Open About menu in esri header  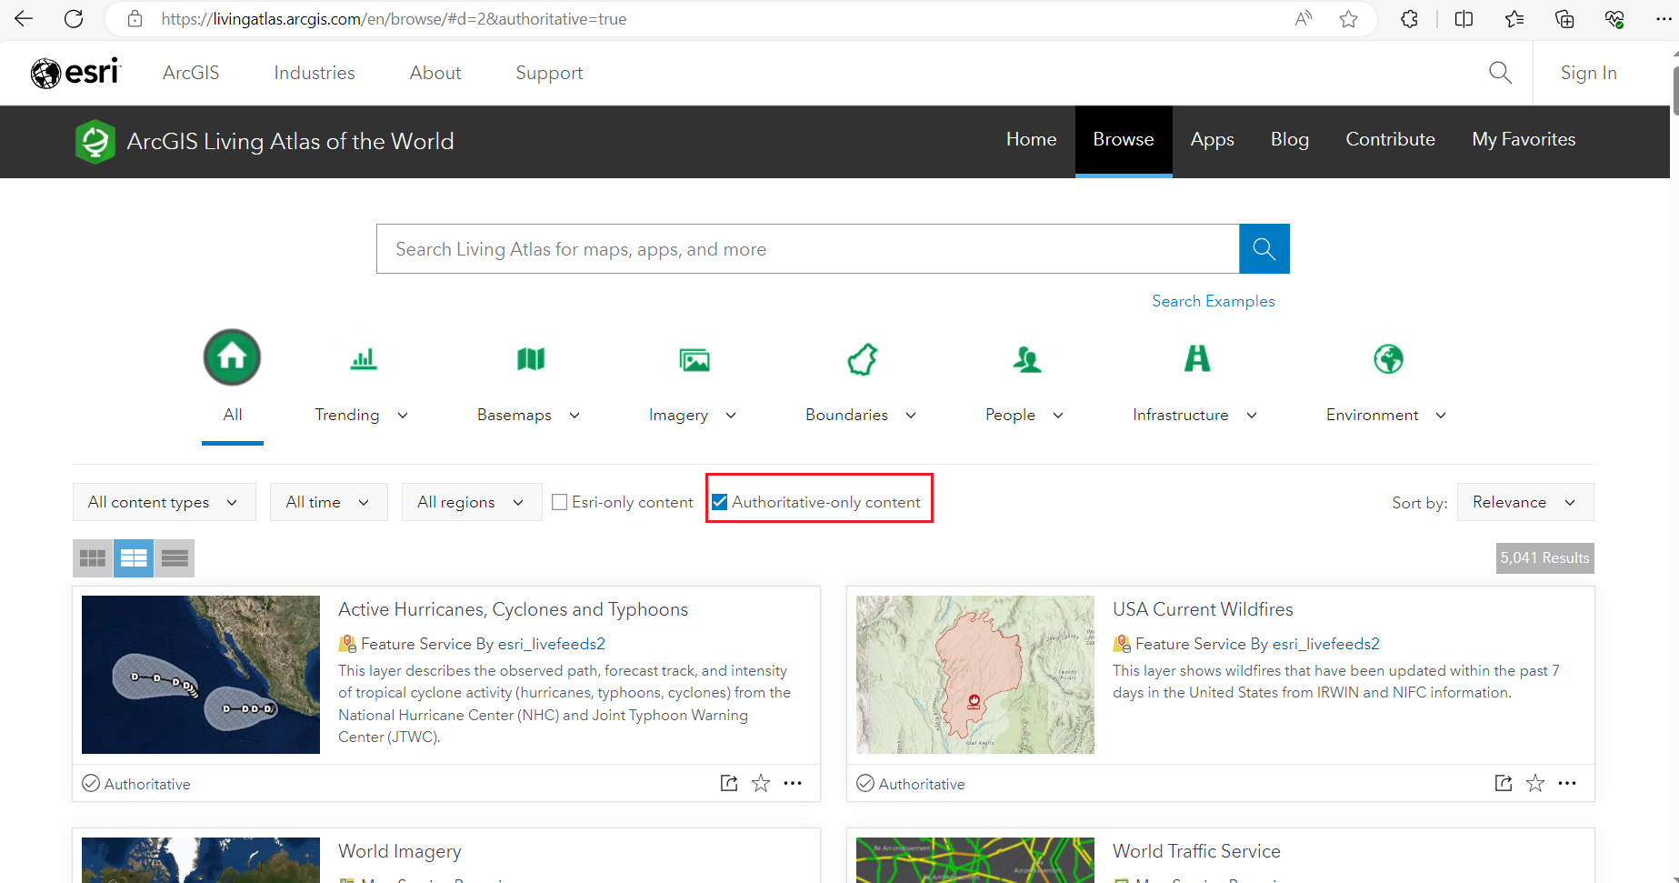(x=435, y=73)
